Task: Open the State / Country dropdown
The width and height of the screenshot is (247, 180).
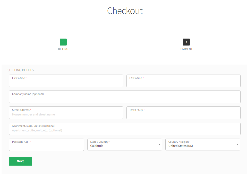Action: 125,145
